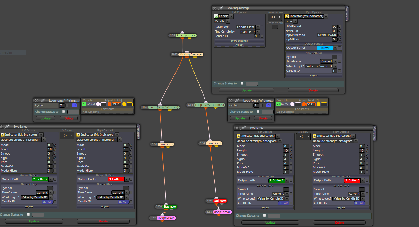Click the orange circle in the left Loop Variable row

pos(110,104)
